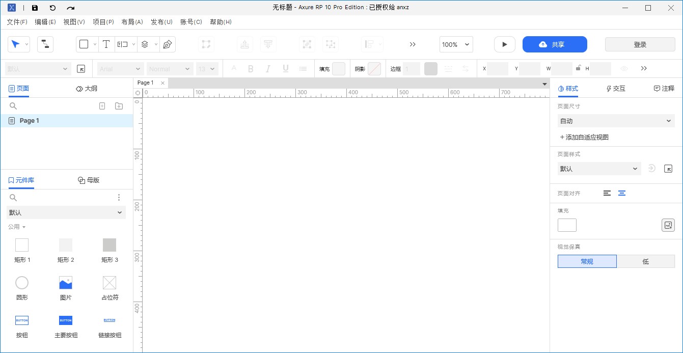Activate the Text tool
Viewport: 683px width, 353px height.
click(x=106, y=44)
